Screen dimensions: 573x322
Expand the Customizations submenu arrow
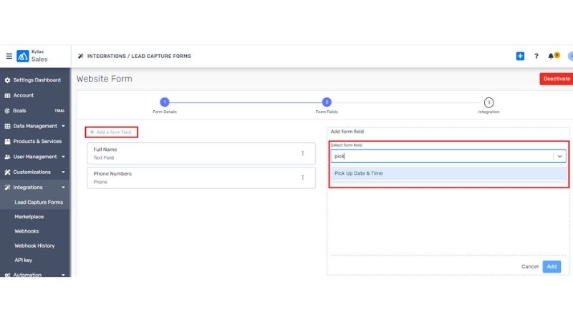[63, 172]
